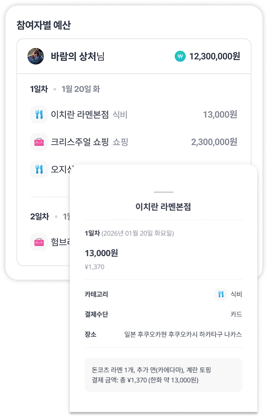The height and width of the screenshot is (419, 268).
Task: Click the 식비 category icon in detail sheet
Action: (x=221, y=294)
